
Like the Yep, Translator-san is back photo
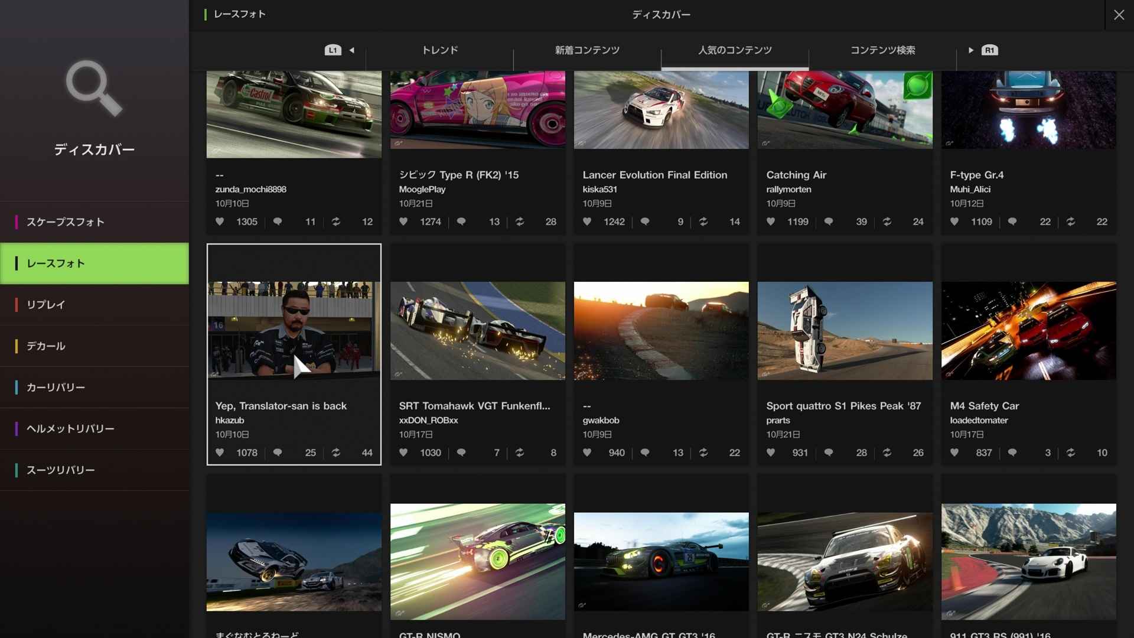click(220, 453)
